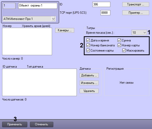Add a sensor with Добавить button
Screen dimensions: 152x129
coord(89,75)
